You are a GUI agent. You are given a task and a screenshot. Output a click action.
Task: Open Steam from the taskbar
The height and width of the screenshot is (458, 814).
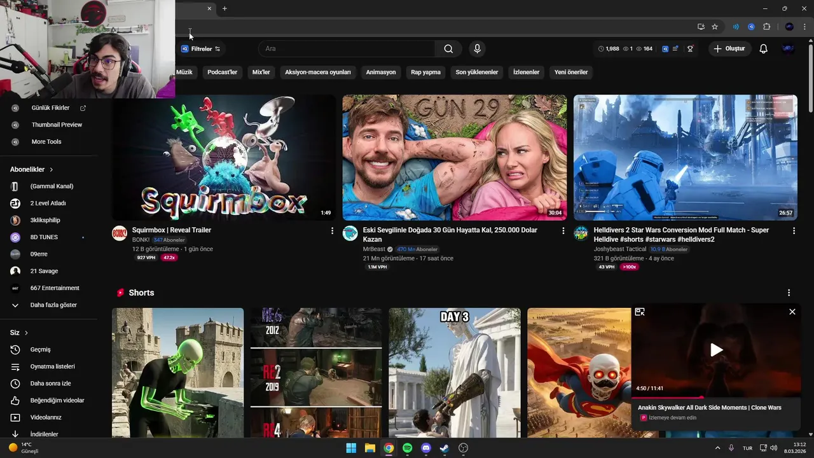click(x=445, y=448)
